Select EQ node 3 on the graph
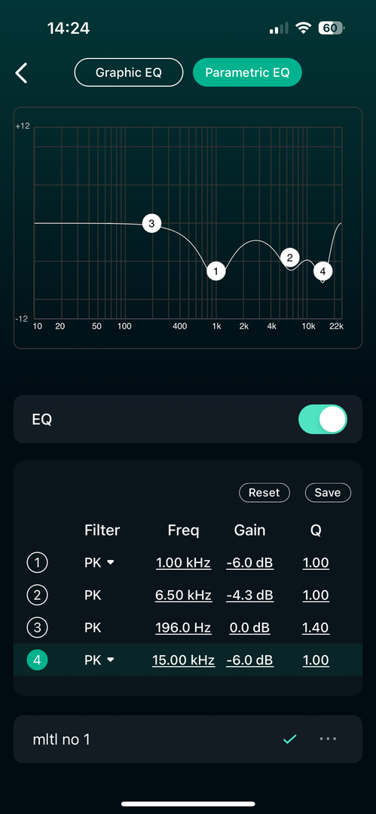The image size is (376, 814). point(151,224)
